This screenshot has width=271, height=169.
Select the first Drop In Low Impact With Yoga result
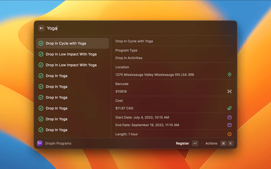tap(72, 54)
